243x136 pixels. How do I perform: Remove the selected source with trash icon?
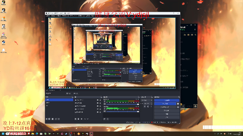[x=78, y=119]
